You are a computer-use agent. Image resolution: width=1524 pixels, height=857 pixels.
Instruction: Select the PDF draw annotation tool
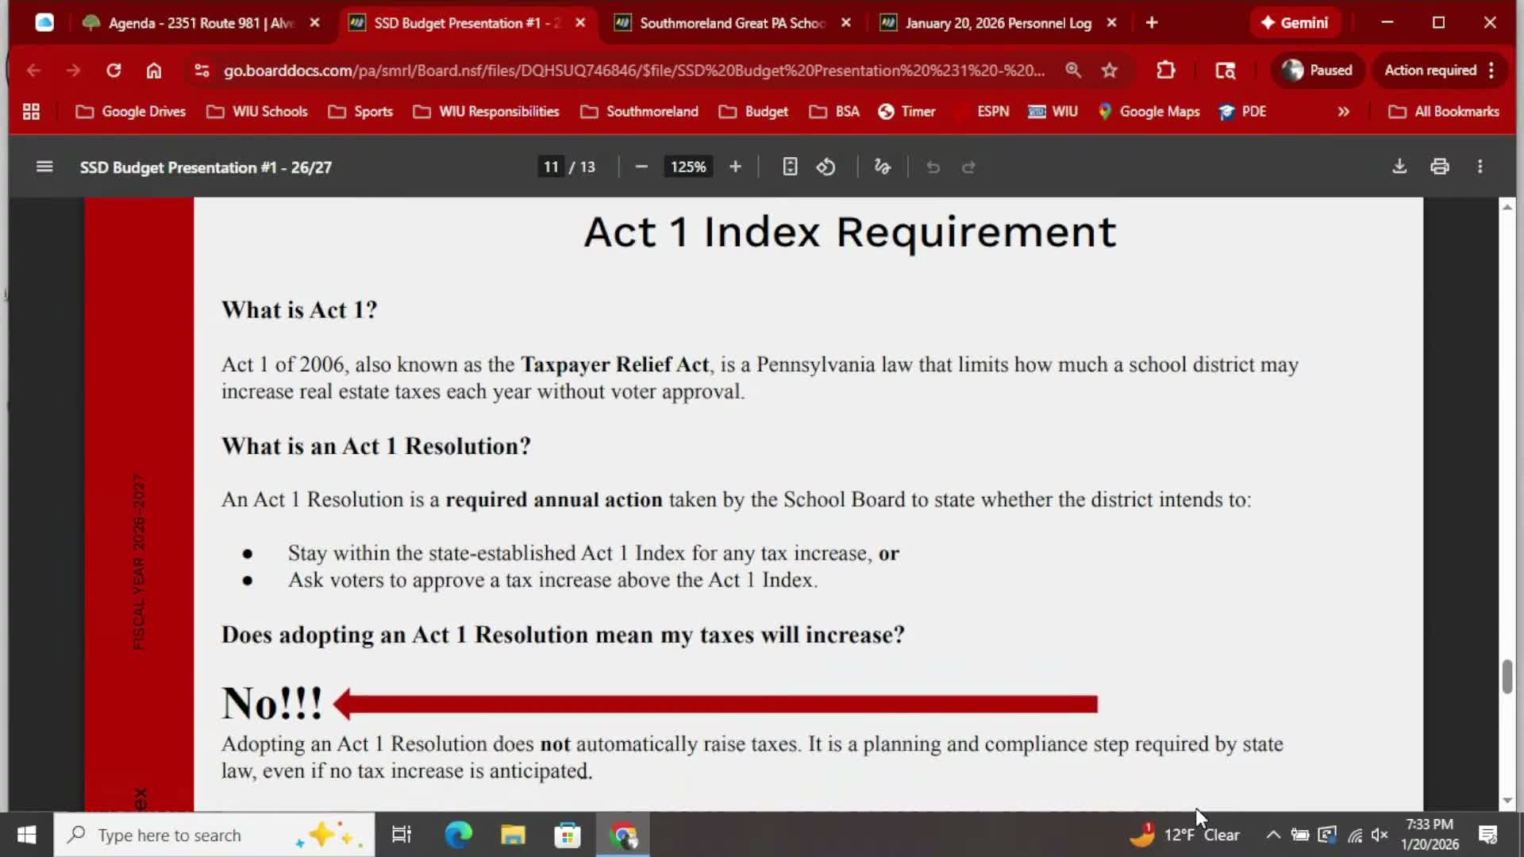click(882, 167)
